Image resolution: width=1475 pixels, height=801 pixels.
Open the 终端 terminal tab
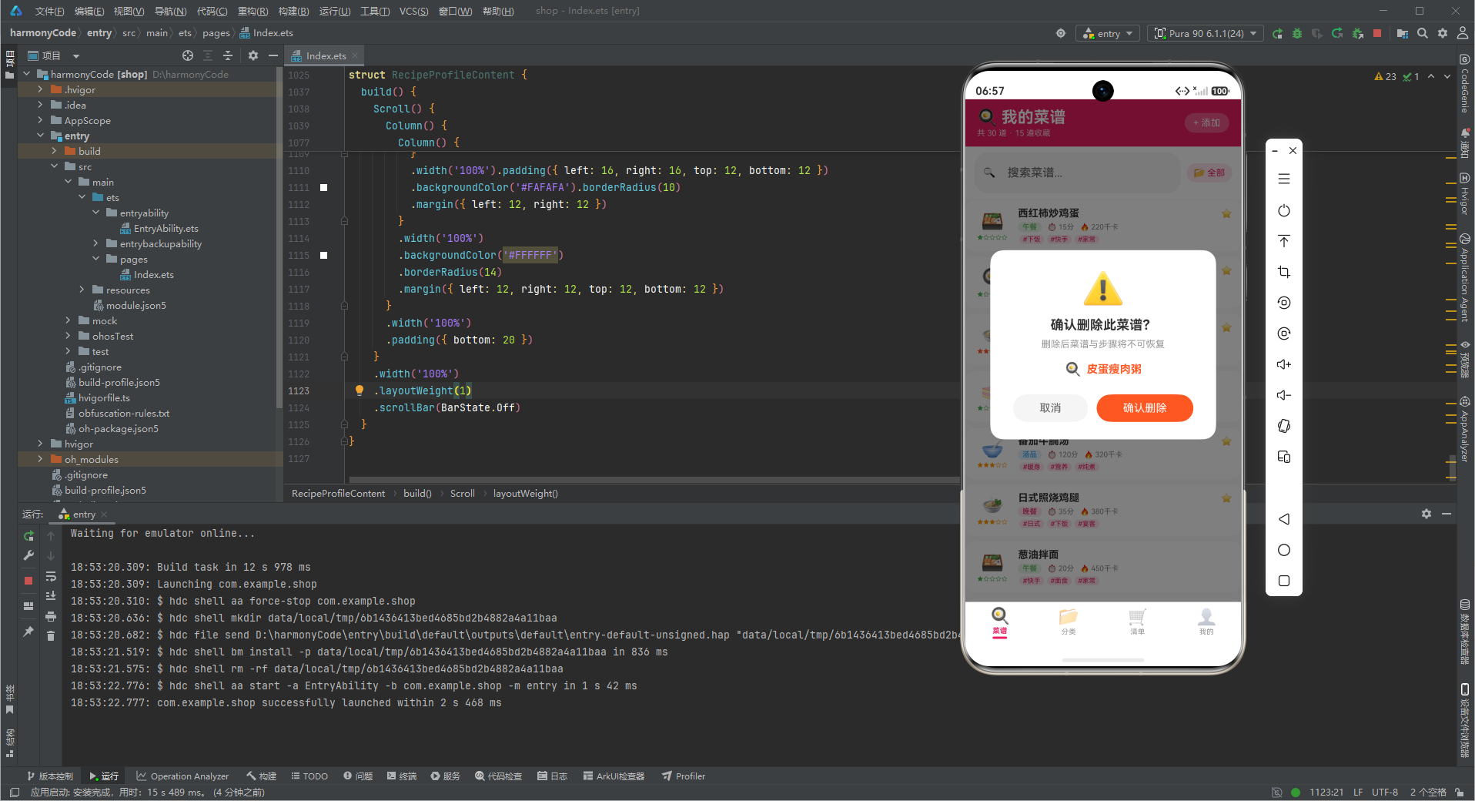coord(402,776)
